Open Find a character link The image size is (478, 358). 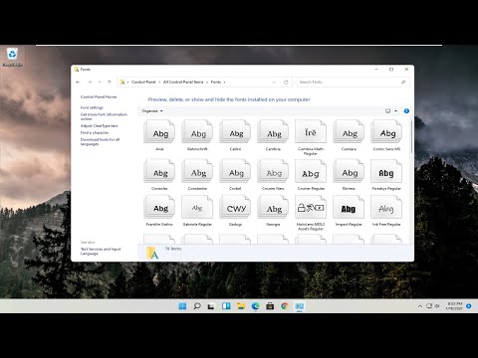pyautogui.click(x=95, y=132)
